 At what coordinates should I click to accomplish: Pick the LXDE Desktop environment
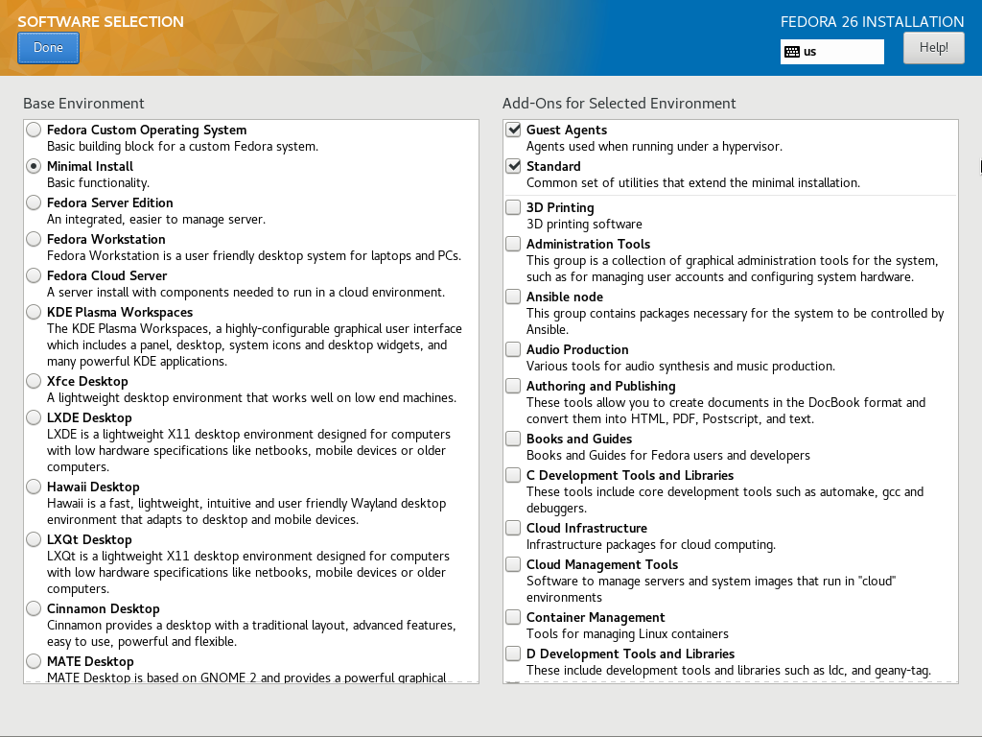(35, 417)
